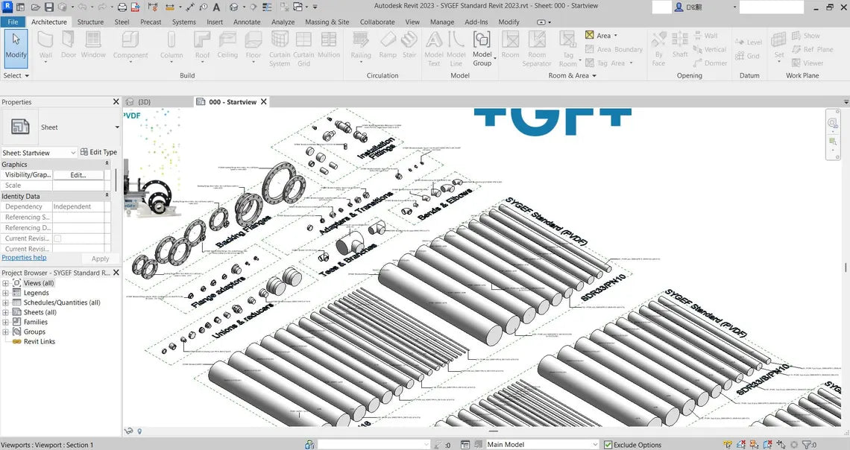Expand the Families tree node
This screenshot has height=450, width=850.
tap(5, 322)
